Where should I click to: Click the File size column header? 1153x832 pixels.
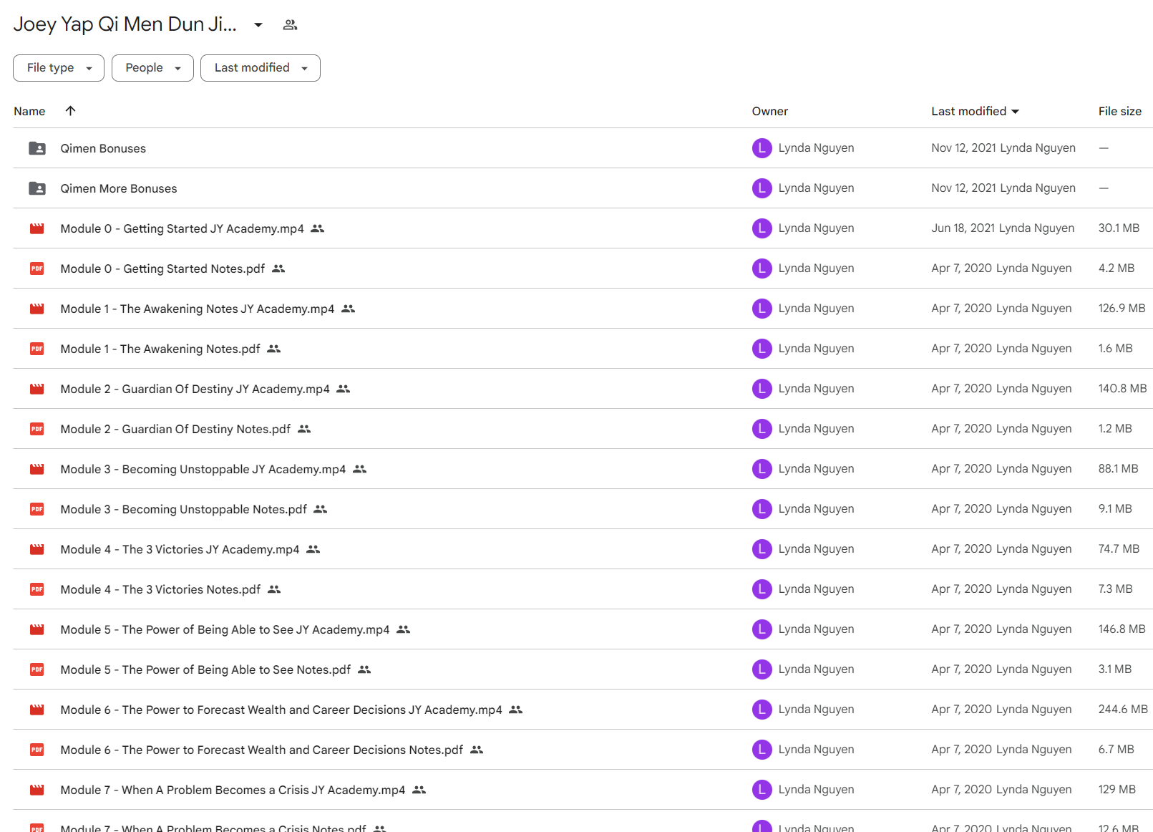1119,111
